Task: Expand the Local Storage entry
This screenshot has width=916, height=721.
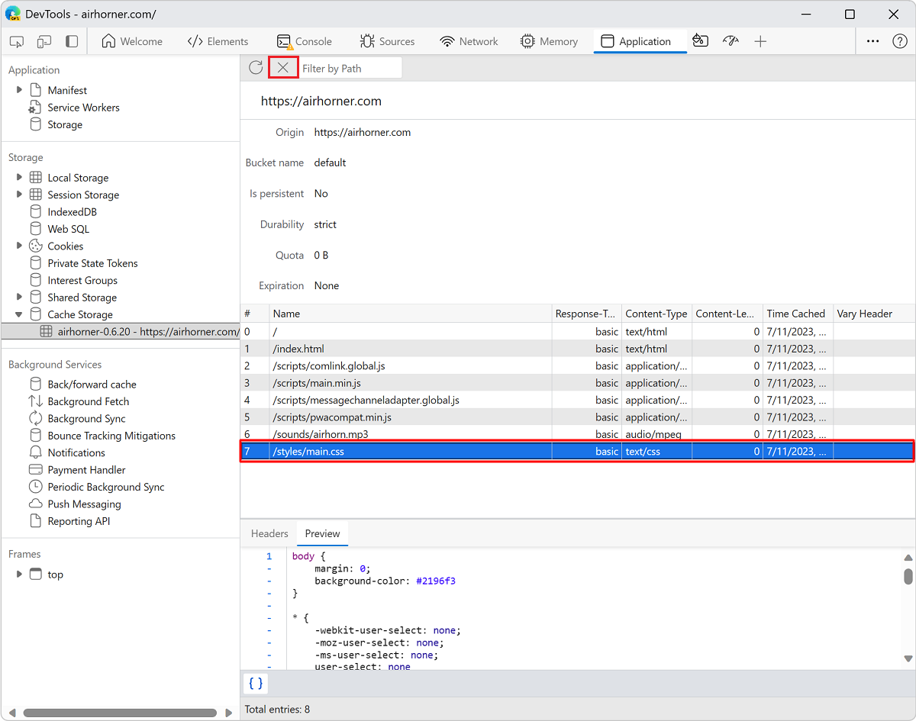Action: [x=19, y=177]
